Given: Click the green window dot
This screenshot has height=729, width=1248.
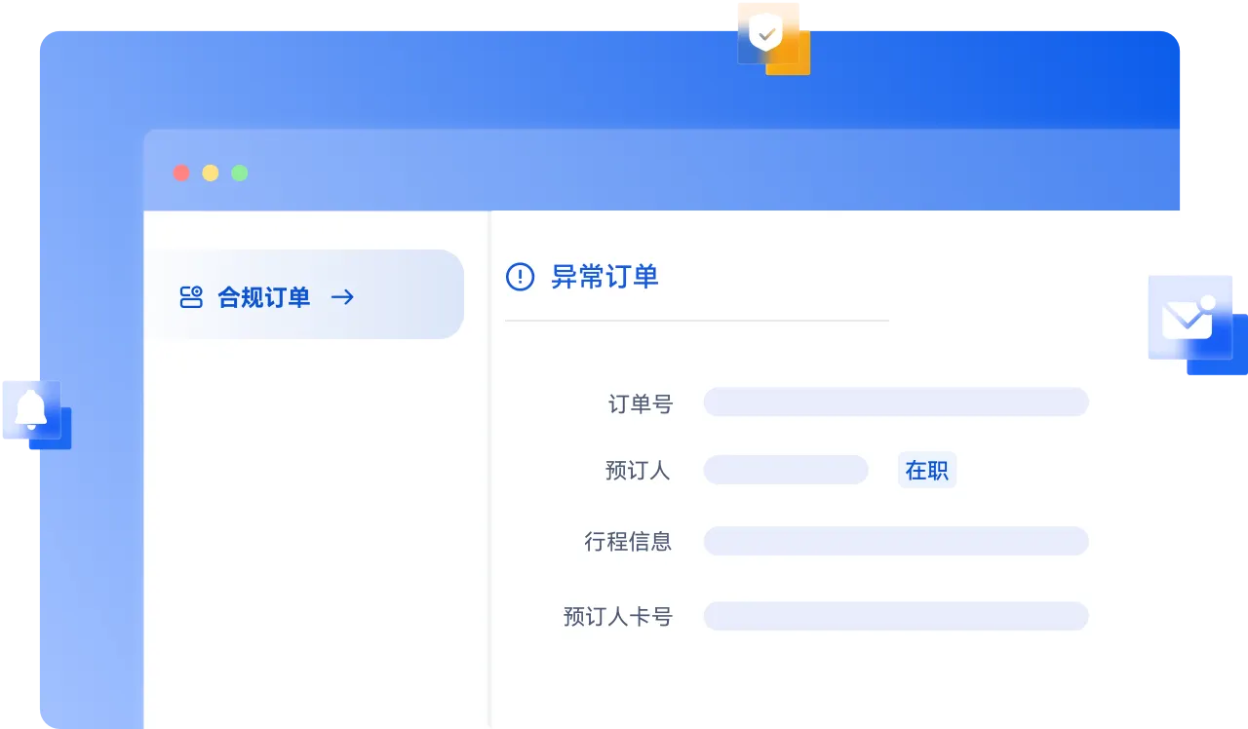Looking at the screenshot, I should pos(240,173).
